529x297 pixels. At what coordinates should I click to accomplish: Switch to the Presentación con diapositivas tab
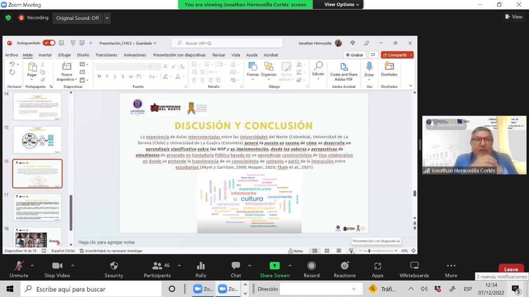point(179,55)
